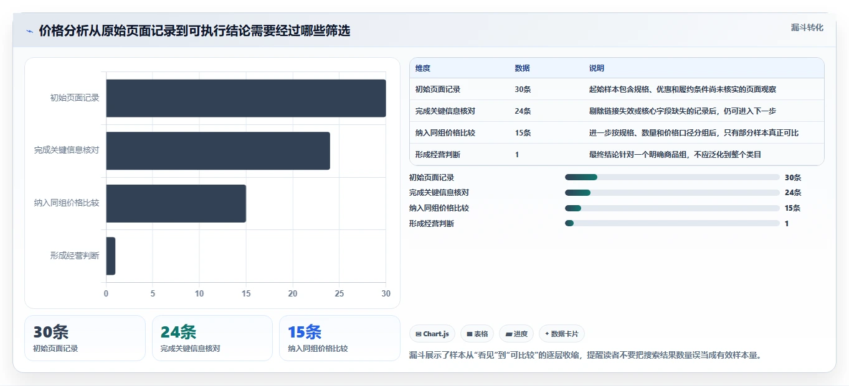Click the 纳入同组价格比较 cell in the table
The height and width of the screenshot is (386, 849).
(445, 133)
